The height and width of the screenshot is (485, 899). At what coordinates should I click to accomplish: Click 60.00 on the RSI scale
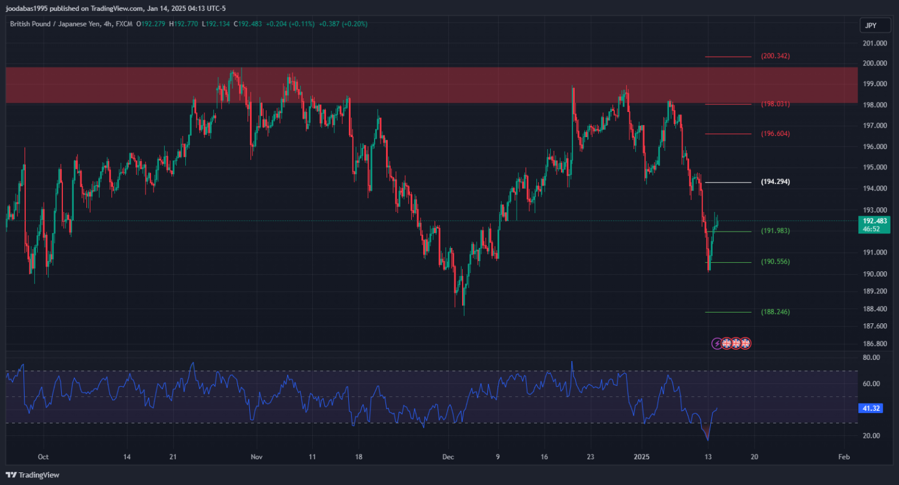(871, 384)
